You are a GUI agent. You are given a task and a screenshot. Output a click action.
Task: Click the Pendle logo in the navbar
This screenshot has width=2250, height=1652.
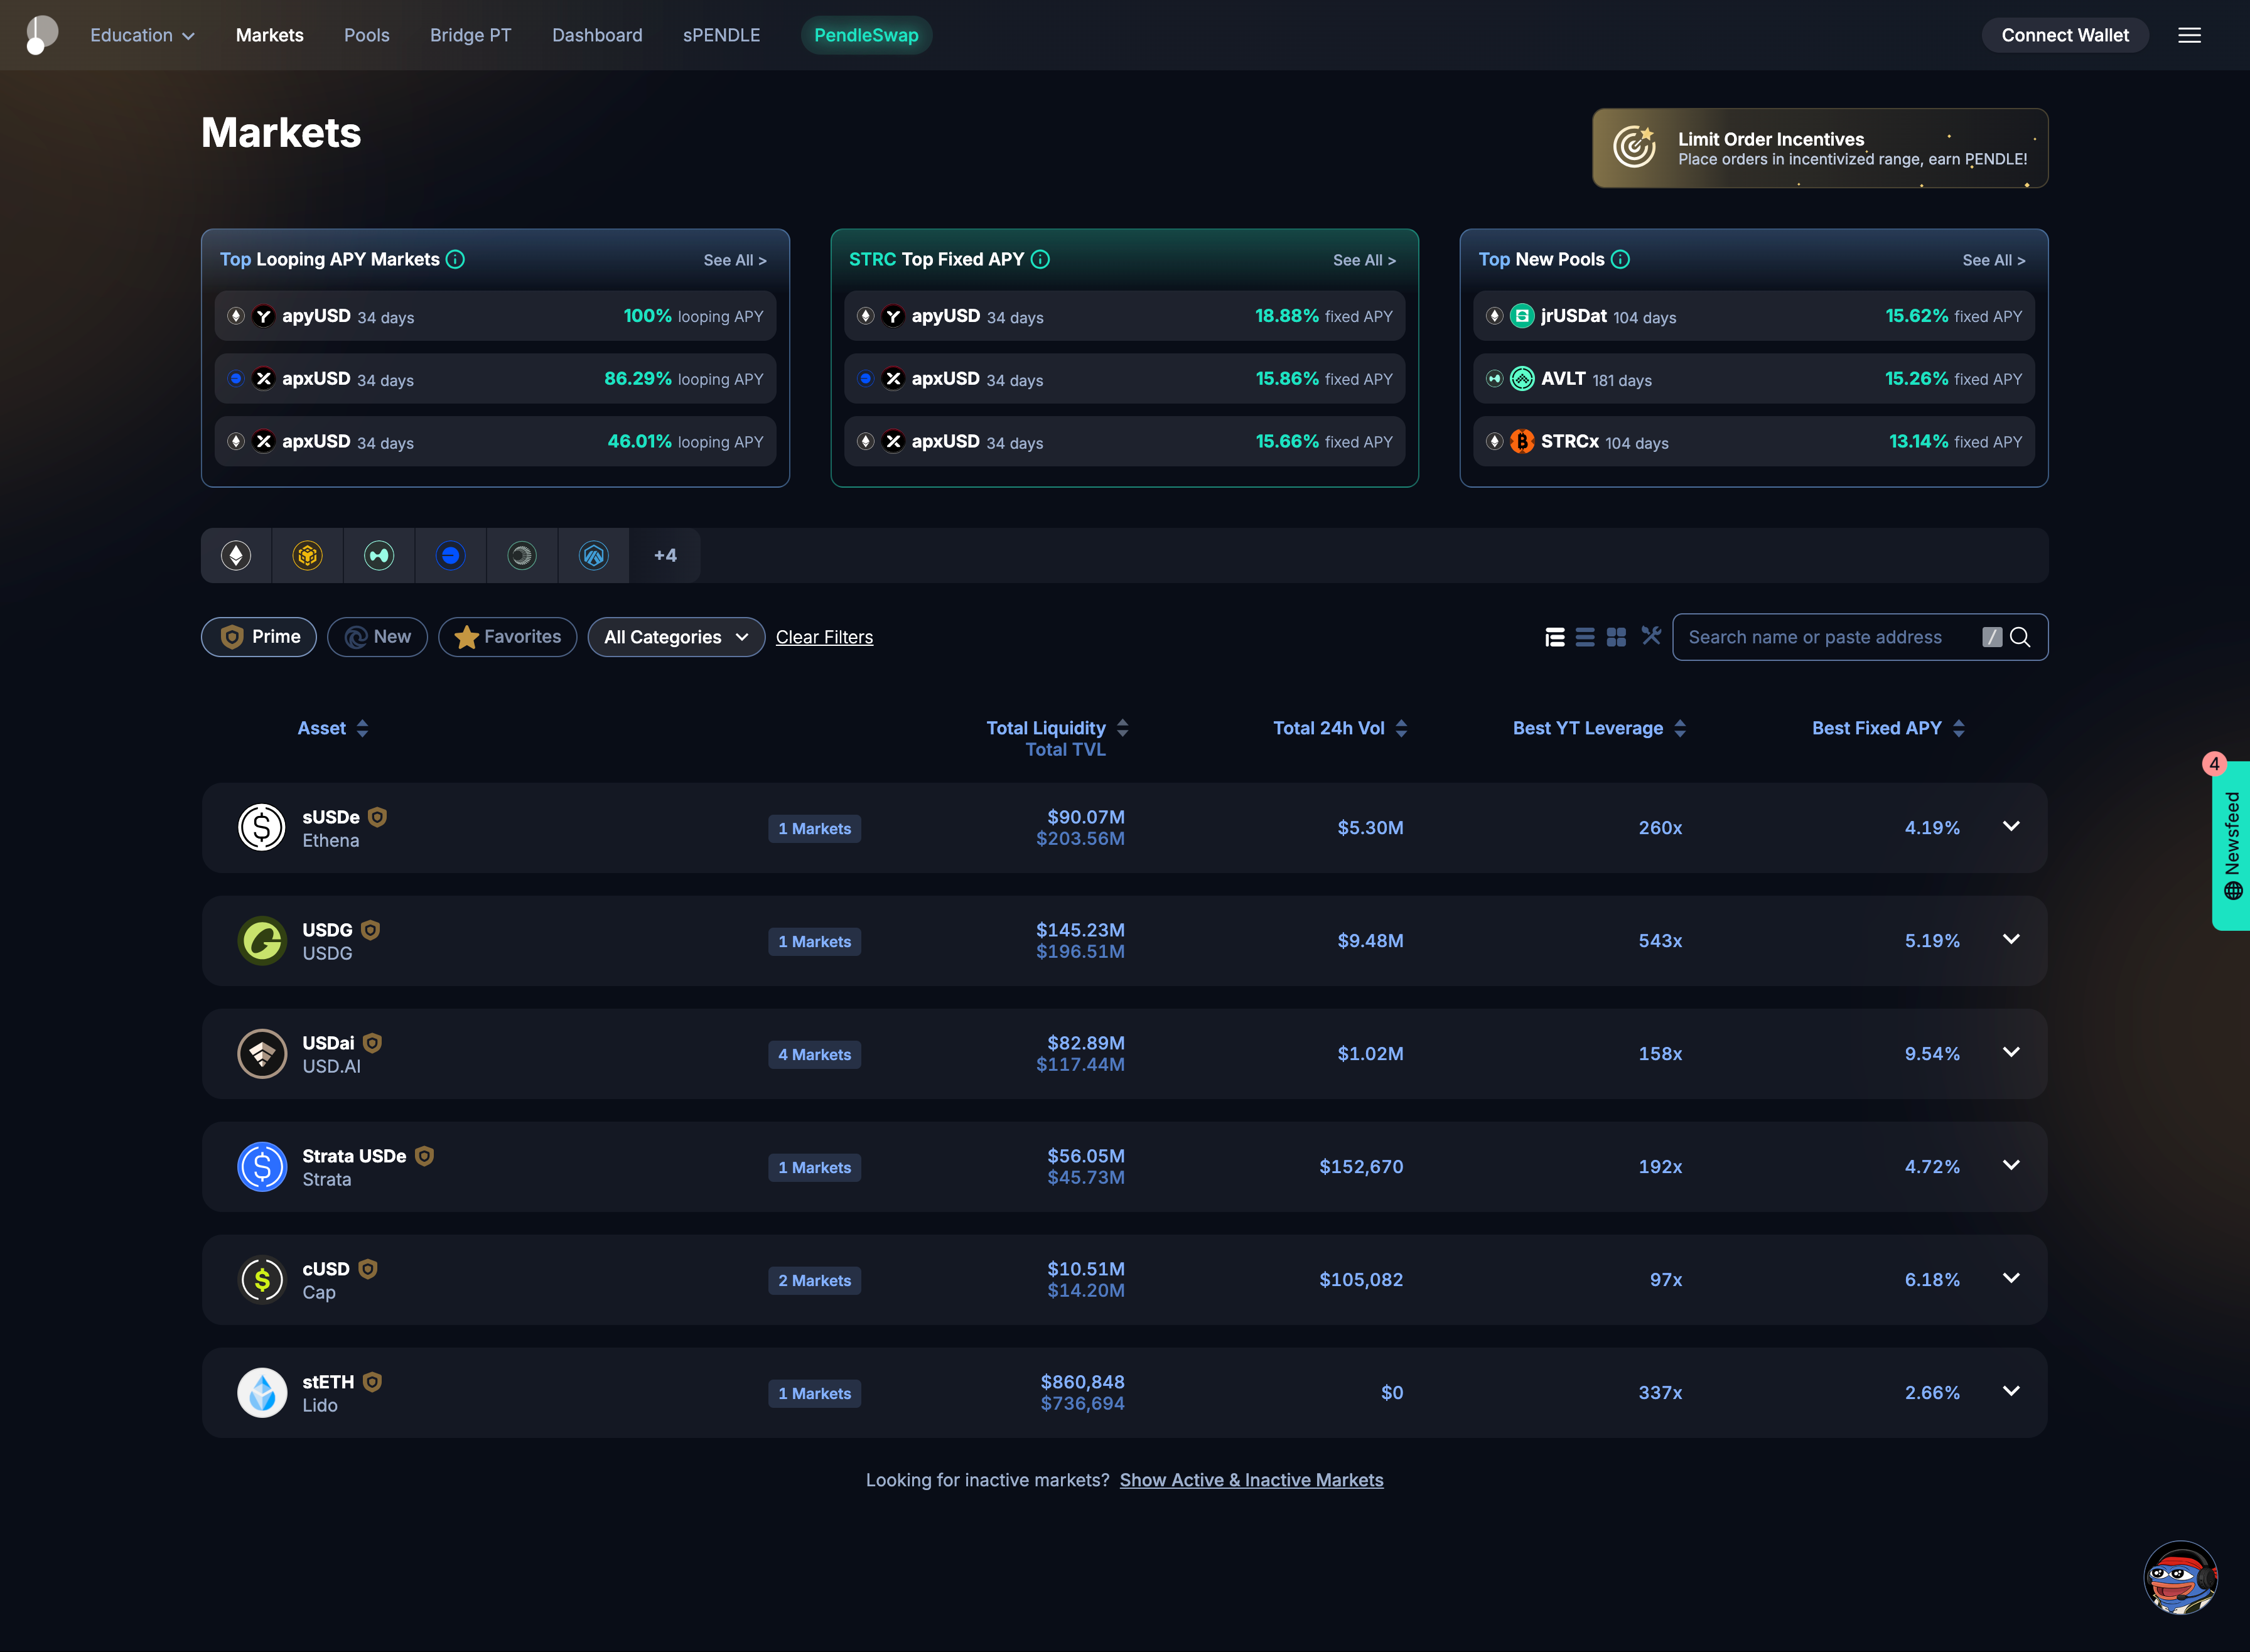(41, 35)
